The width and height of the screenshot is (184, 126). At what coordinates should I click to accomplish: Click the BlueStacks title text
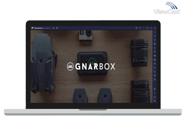pyautogui.click(x=39, y=28)
